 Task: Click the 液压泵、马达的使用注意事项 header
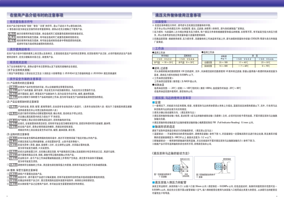coord(173,98)
